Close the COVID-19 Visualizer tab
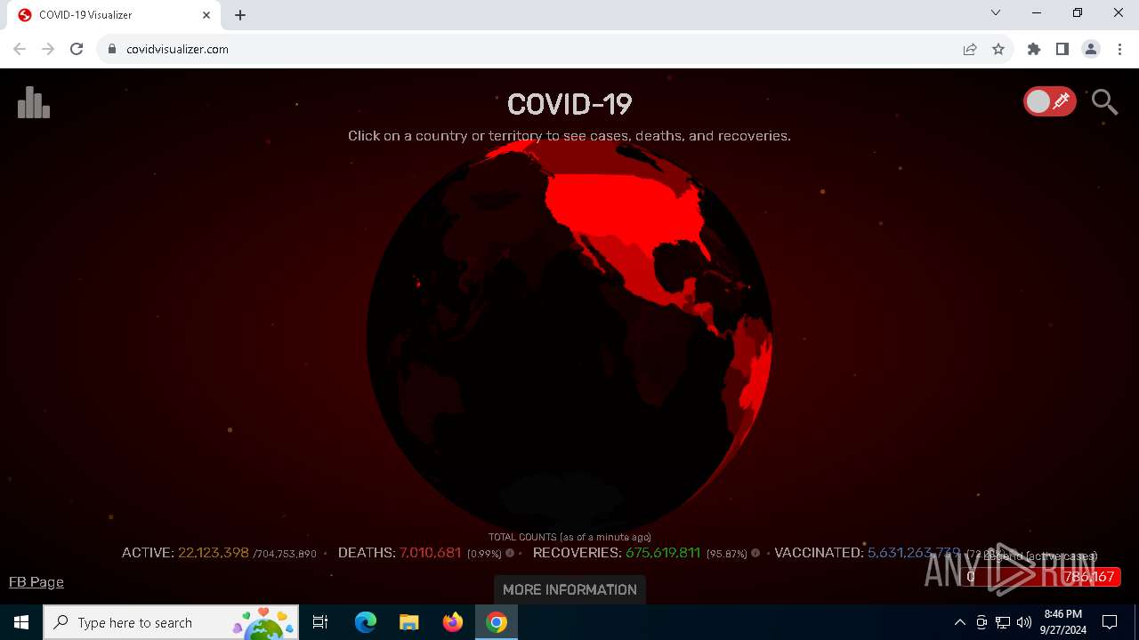This screenshot has width=1139, height=640. tap(206, 15)
